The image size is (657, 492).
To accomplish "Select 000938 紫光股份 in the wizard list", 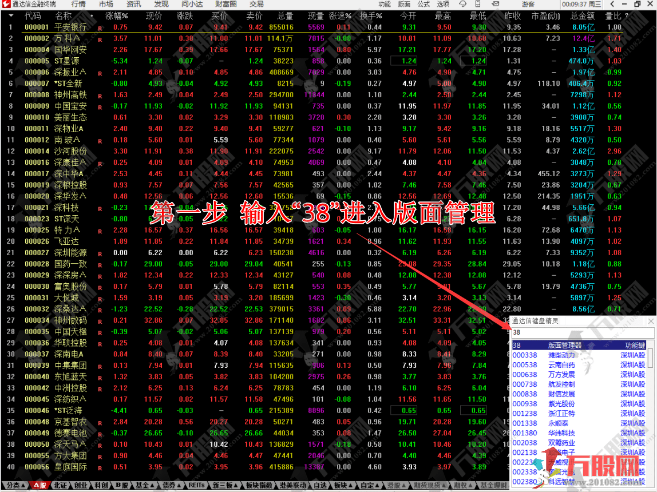I will (x=579, y=404).
